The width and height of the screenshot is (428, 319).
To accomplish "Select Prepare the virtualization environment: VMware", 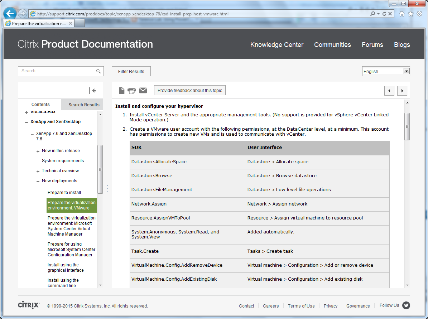I will click(x=72, y=205).
